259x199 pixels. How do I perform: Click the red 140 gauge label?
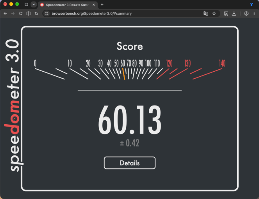point(222,63)
